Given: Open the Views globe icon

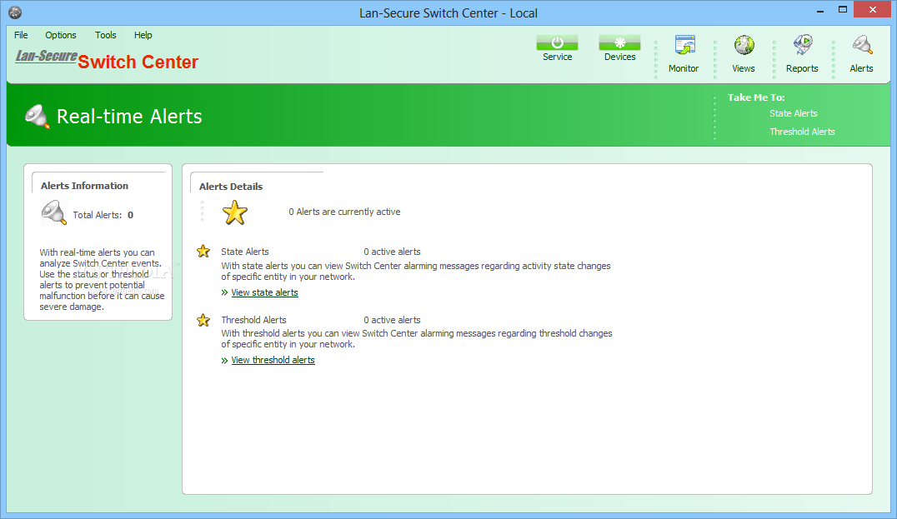Looking at the screenshot, I should 744,45.
